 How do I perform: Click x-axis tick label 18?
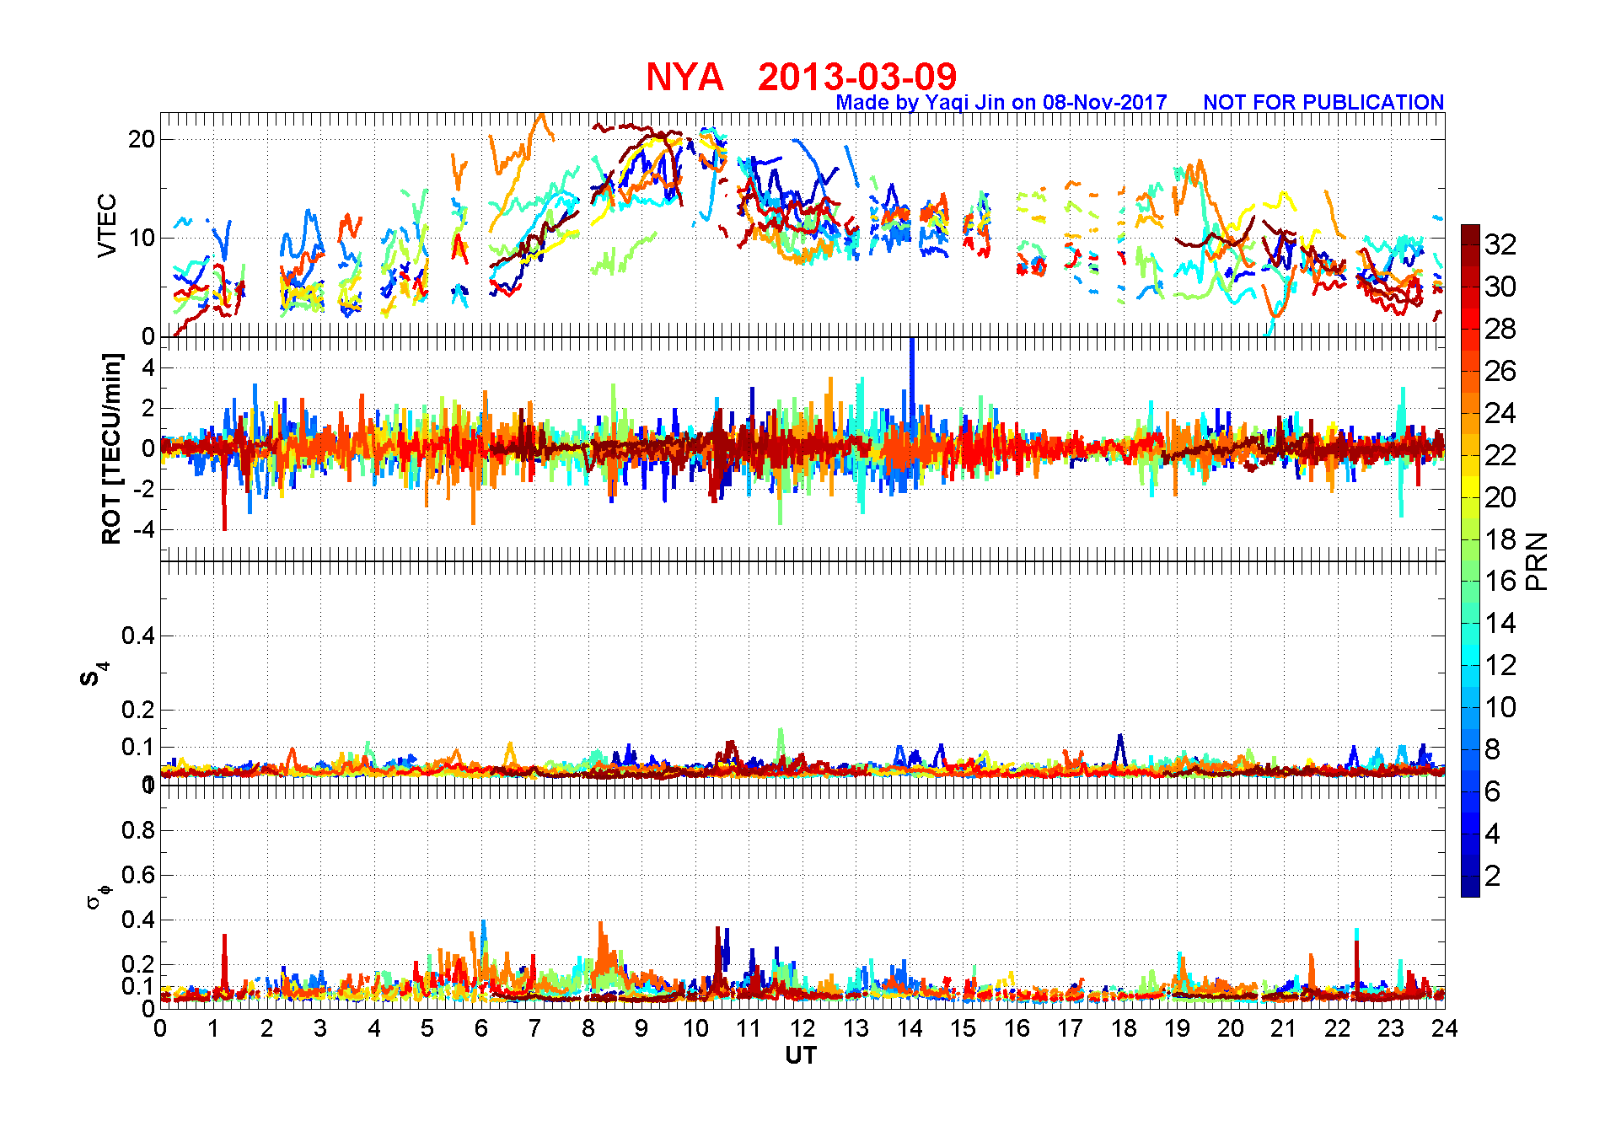pyautogui.click(x=1124, y=1028)
